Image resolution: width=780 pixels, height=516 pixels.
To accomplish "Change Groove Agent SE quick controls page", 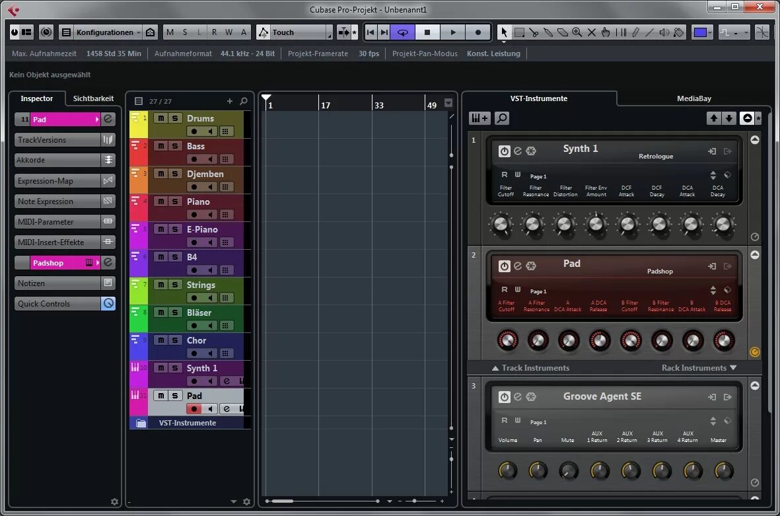I will pyautogui.click(x=713, y=421).
